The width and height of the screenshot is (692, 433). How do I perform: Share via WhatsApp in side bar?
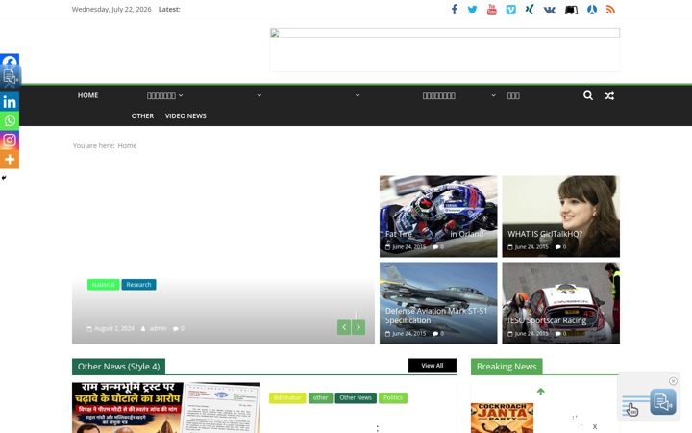[x=10, y=120]
